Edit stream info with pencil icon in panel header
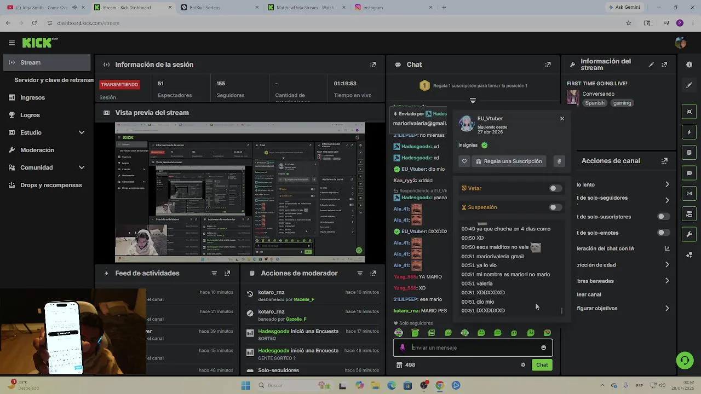Viewport: 701px width, 394px height. [651, 65]
